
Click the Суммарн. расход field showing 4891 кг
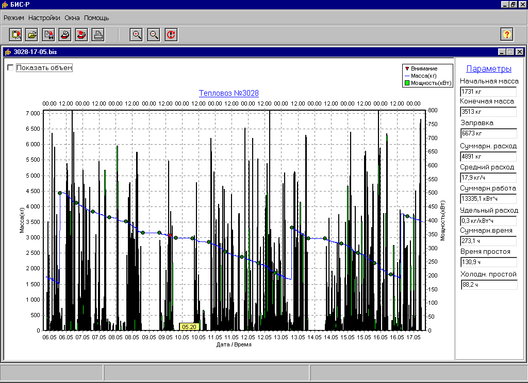click(488, 156)
